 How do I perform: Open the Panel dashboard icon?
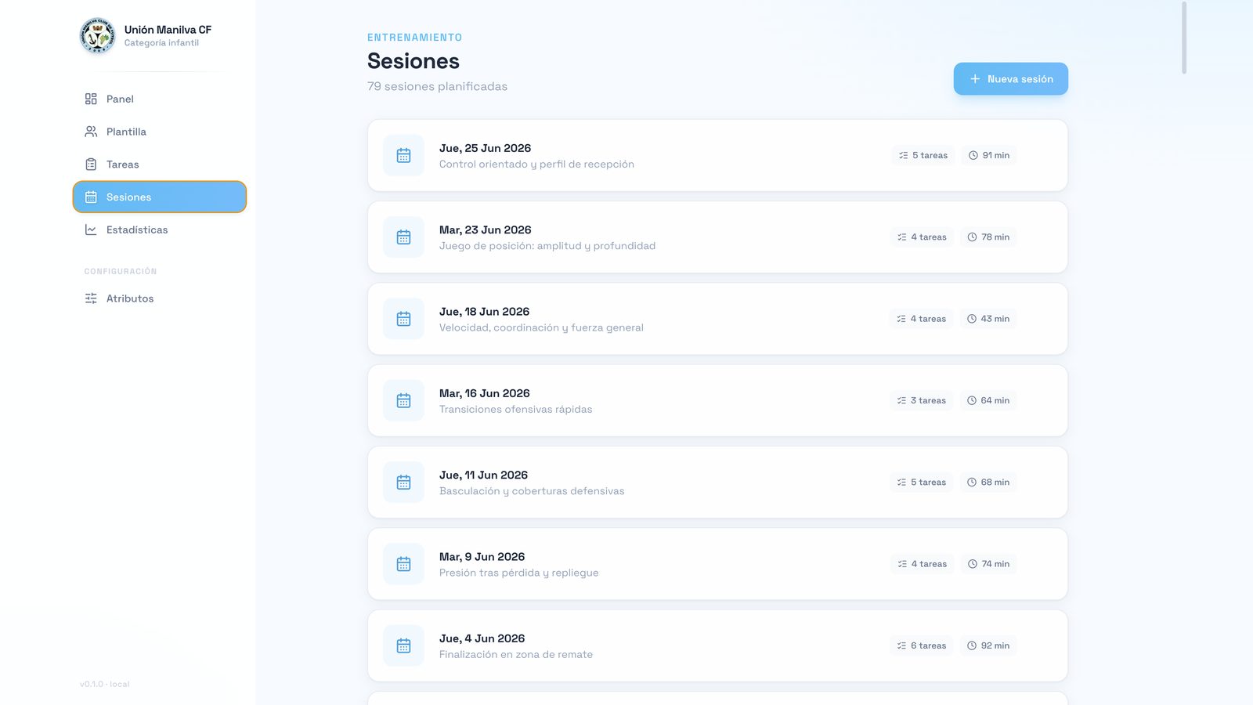click(x=91, y=99)
